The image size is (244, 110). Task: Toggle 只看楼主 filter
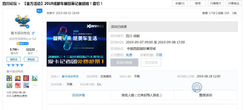(234, 3)
